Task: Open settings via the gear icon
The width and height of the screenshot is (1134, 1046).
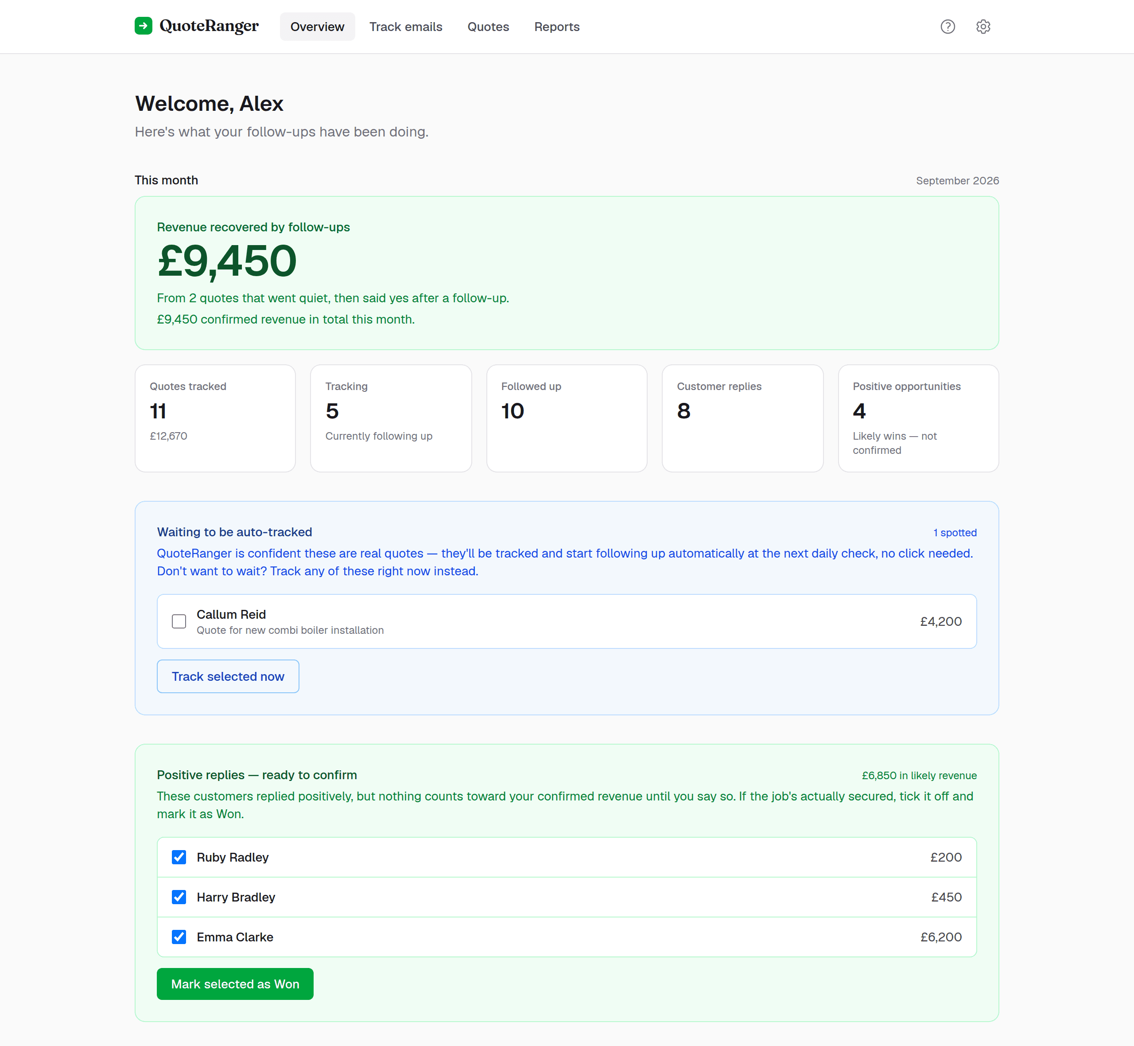Action: coord(983,27)
